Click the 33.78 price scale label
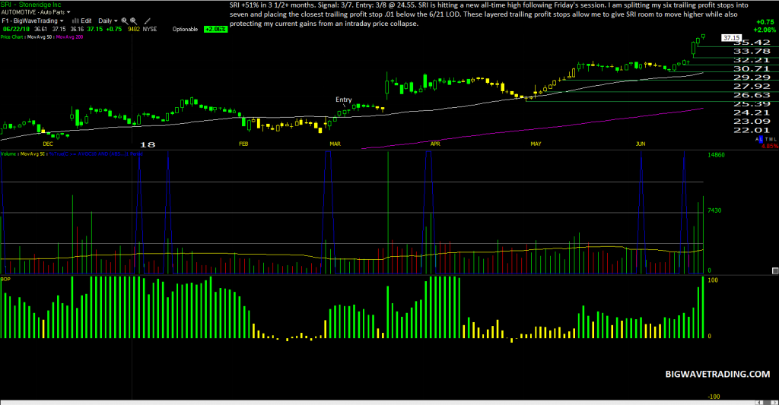This screenshot has width=779, height=405. coord(752,51)
